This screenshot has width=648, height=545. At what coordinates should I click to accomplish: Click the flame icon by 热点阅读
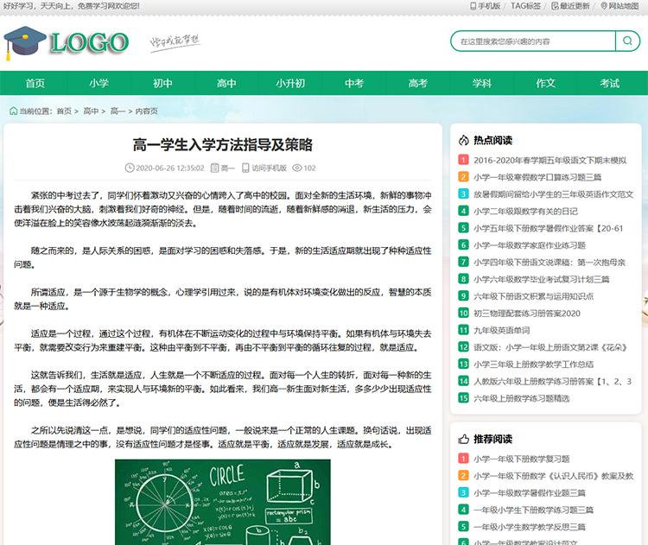[x=464, y=140]
